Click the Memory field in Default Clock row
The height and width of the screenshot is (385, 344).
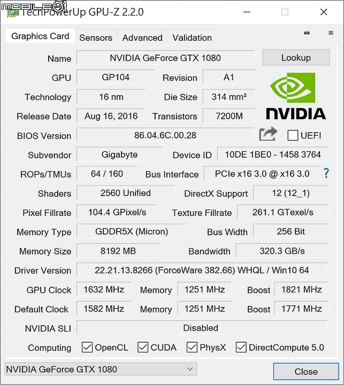[204, 309]
